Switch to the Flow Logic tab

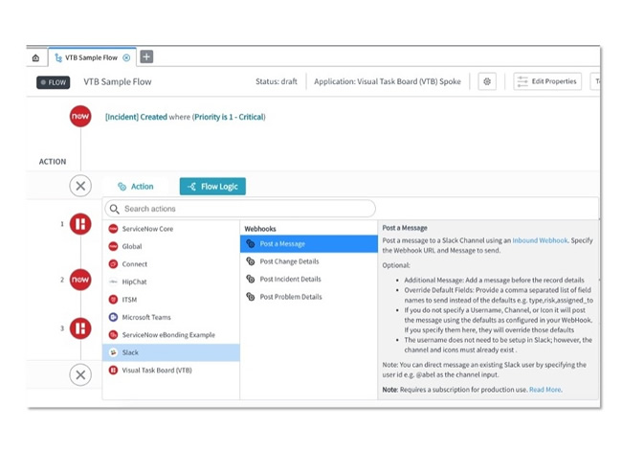point(212,187)
